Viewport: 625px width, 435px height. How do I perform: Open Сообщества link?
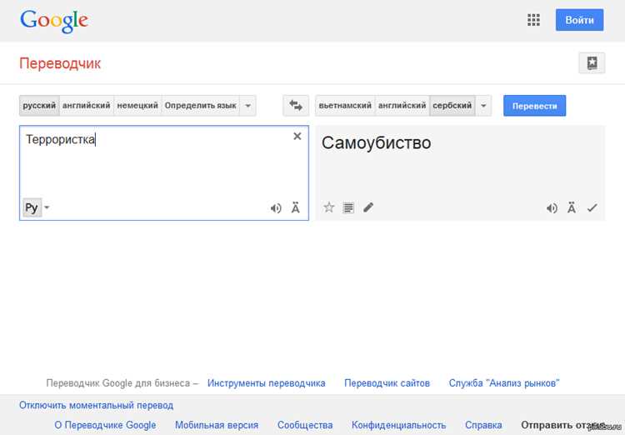[x=305, y=425]
